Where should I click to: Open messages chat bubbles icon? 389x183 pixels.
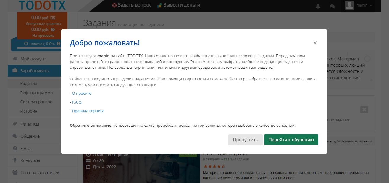point(332,6)
